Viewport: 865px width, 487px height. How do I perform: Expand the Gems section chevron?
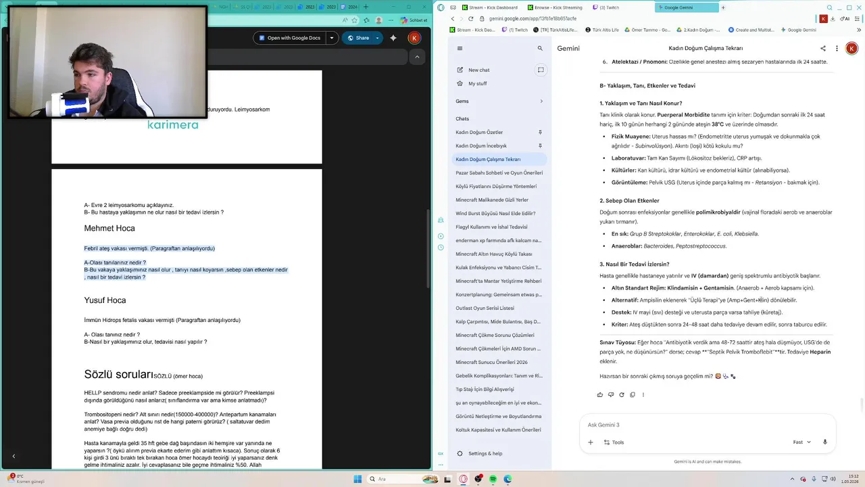pos(541,101)
